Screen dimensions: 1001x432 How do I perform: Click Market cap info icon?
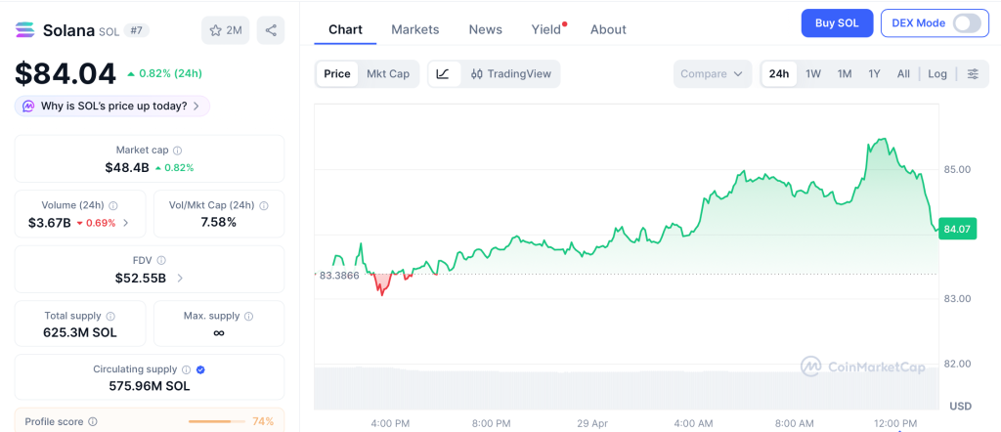pyautogui.click(x=177, y=151)
